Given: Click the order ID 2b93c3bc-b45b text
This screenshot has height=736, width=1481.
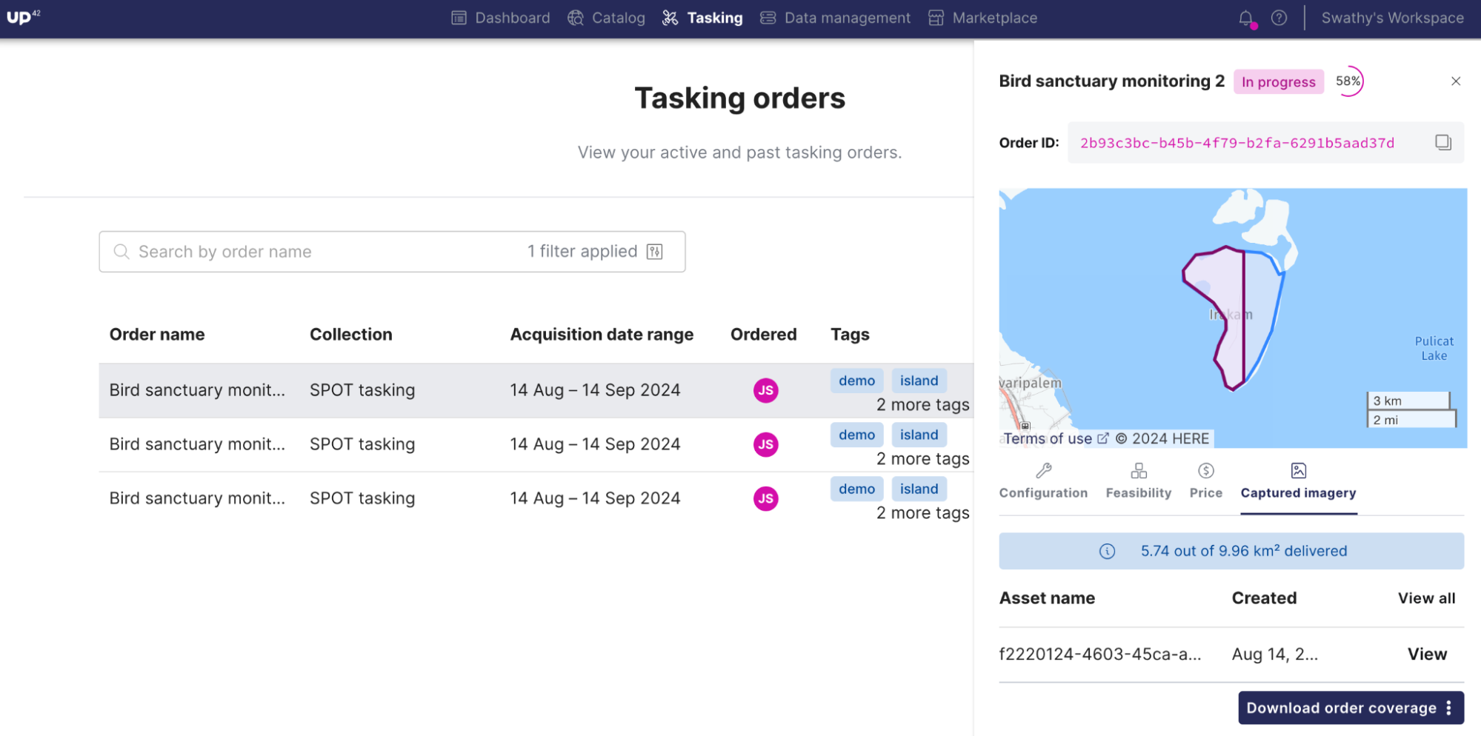Looking at the screenshot, I should coord(1237,143).
